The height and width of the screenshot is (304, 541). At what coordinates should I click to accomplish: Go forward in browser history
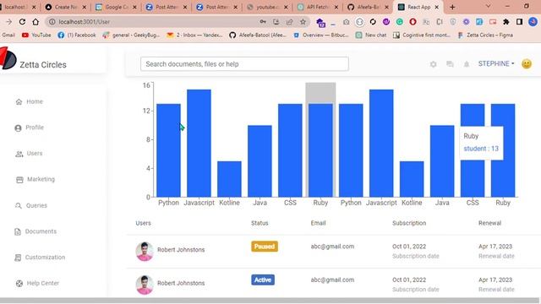[9, 22]
